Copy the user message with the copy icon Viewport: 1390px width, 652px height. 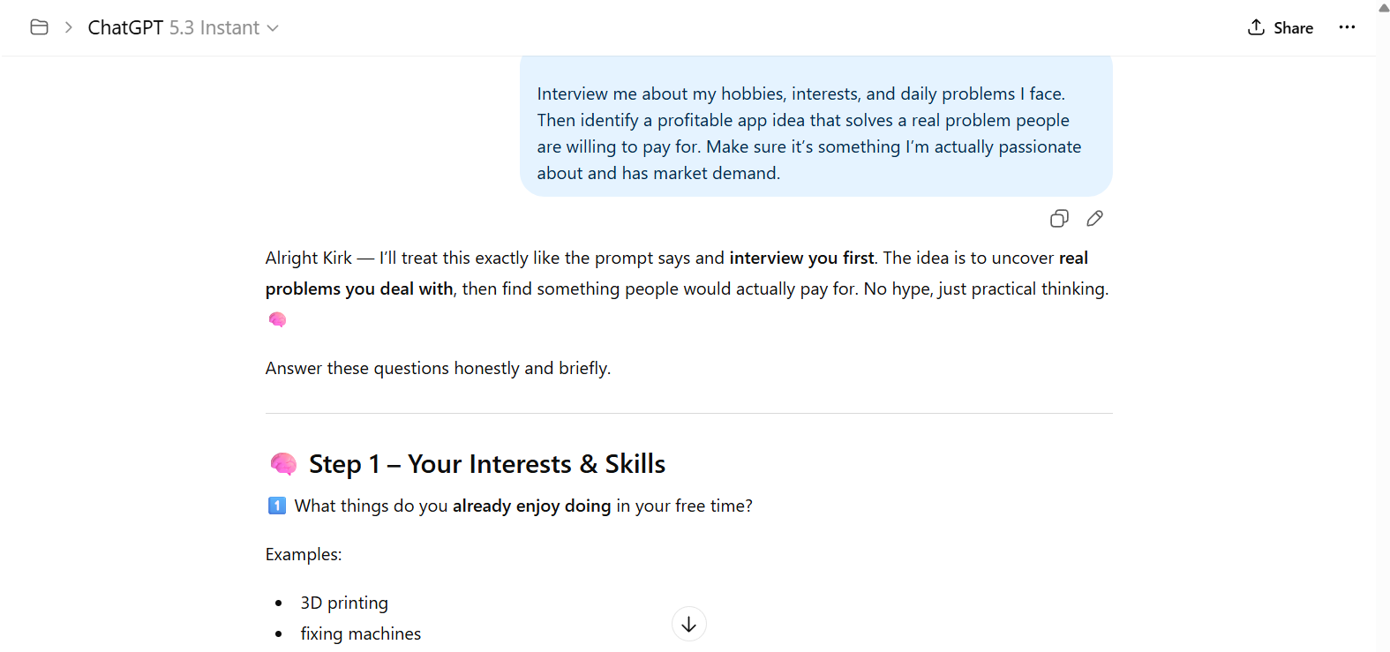1059,219
